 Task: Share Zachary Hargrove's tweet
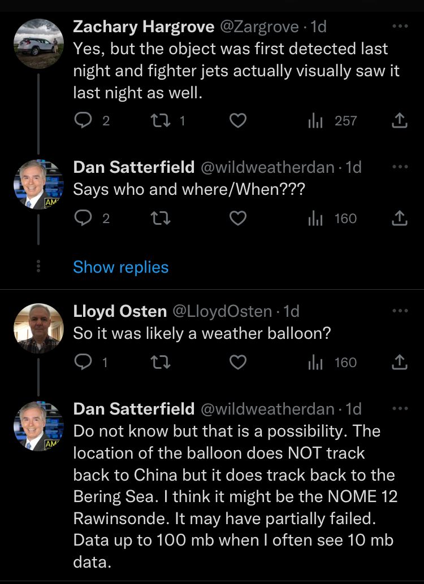click(x=399, y=120)
